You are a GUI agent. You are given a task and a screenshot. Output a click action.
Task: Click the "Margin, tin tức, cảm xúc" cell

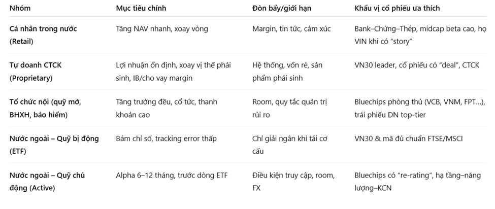point(291,29)
